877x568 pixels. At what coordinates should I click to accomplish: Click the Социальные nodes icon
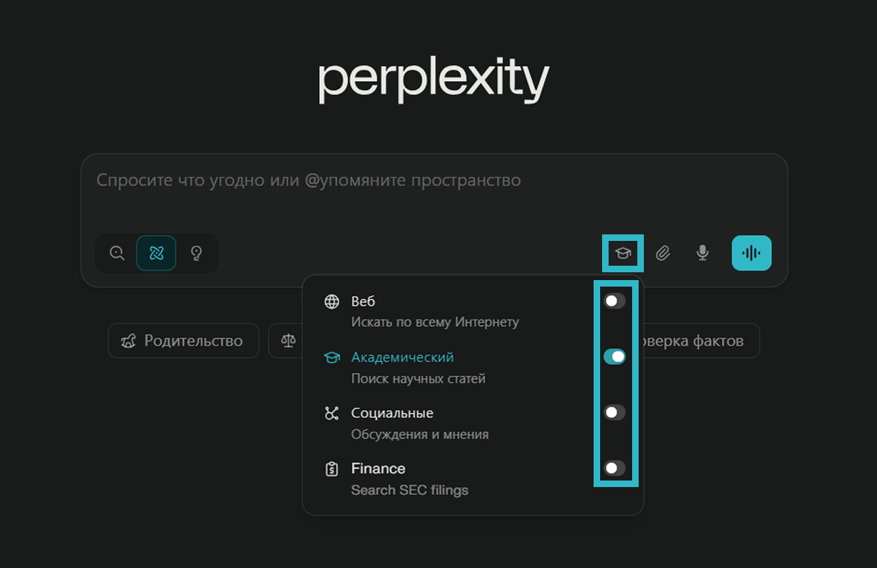[x=332, y=413]
